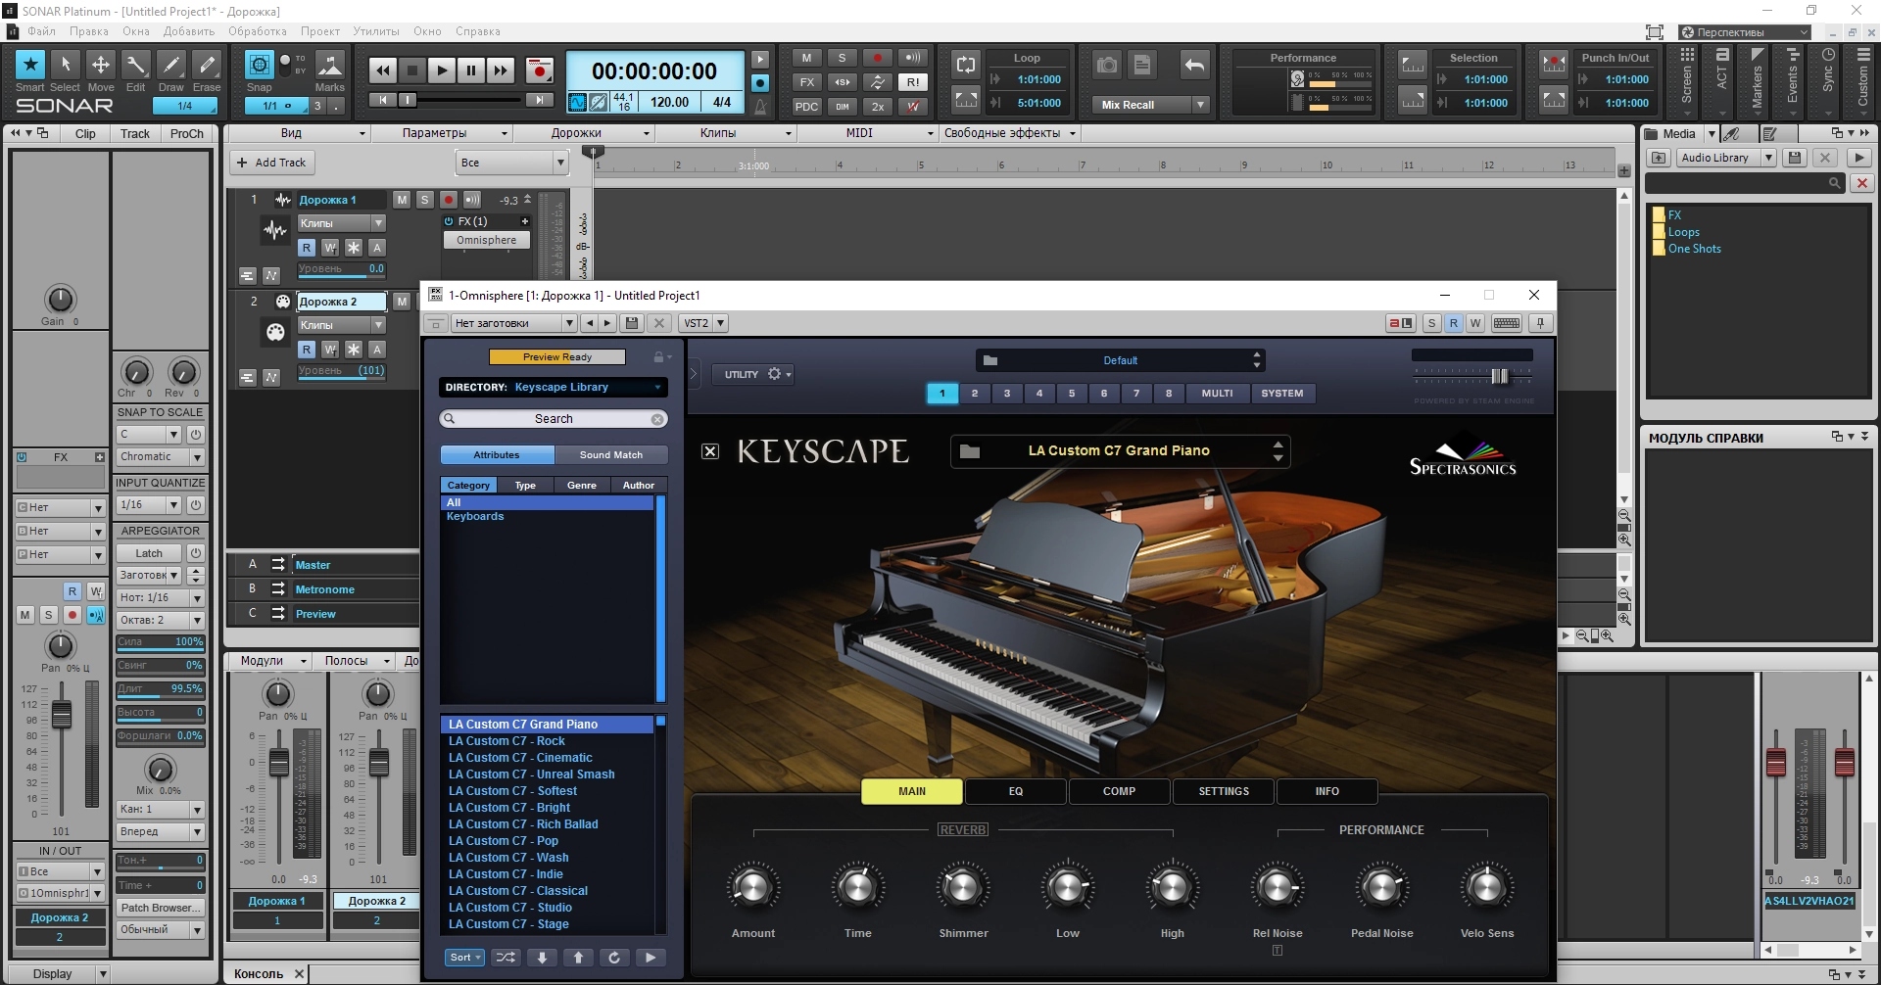The width and height of the screenshot is (1881, 985).
Task: Toggle R! button in Mix module
Action: pyautogui.click(x=913, y=82)
